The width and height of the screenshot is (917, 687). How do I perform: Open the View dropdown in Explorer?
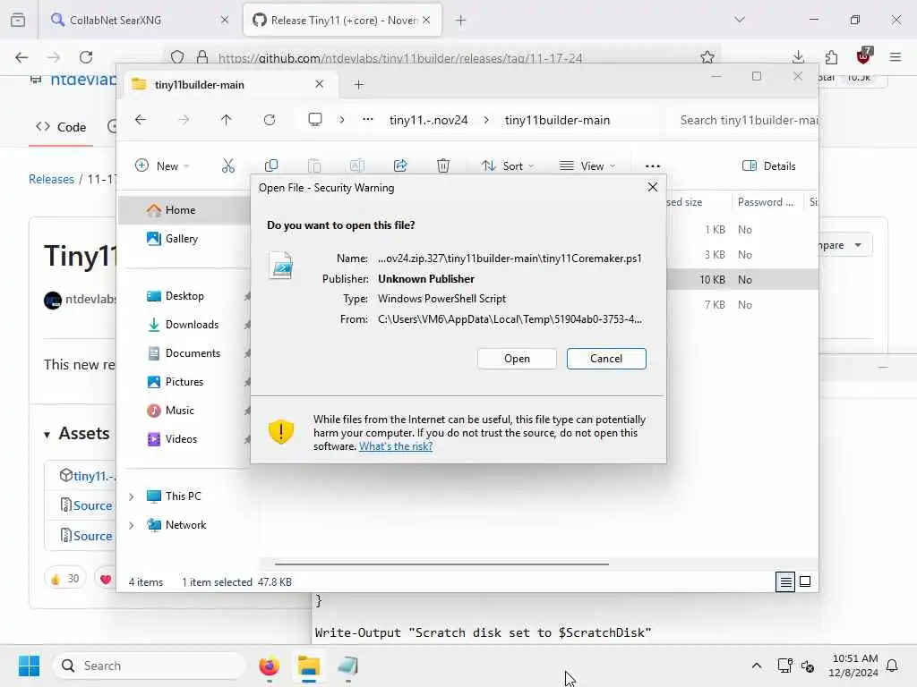(587, 165)
